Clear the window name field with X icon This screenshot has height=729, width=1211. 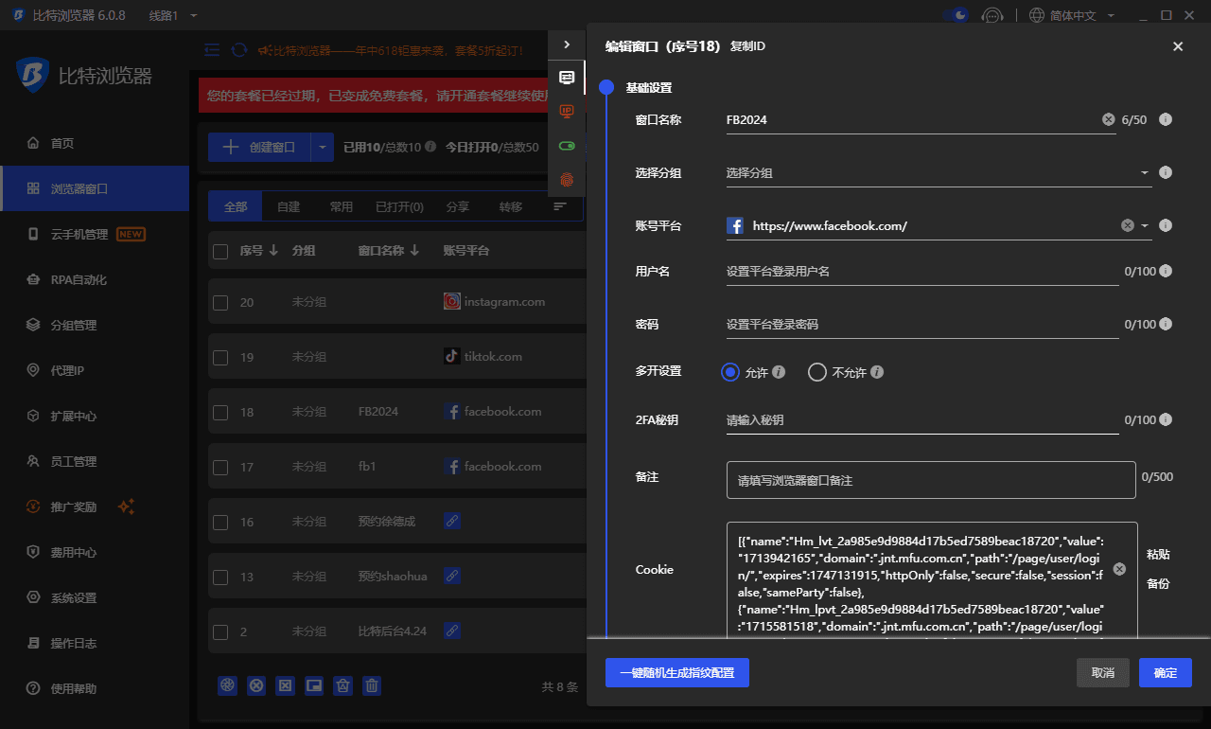(x=1108, y=119)
